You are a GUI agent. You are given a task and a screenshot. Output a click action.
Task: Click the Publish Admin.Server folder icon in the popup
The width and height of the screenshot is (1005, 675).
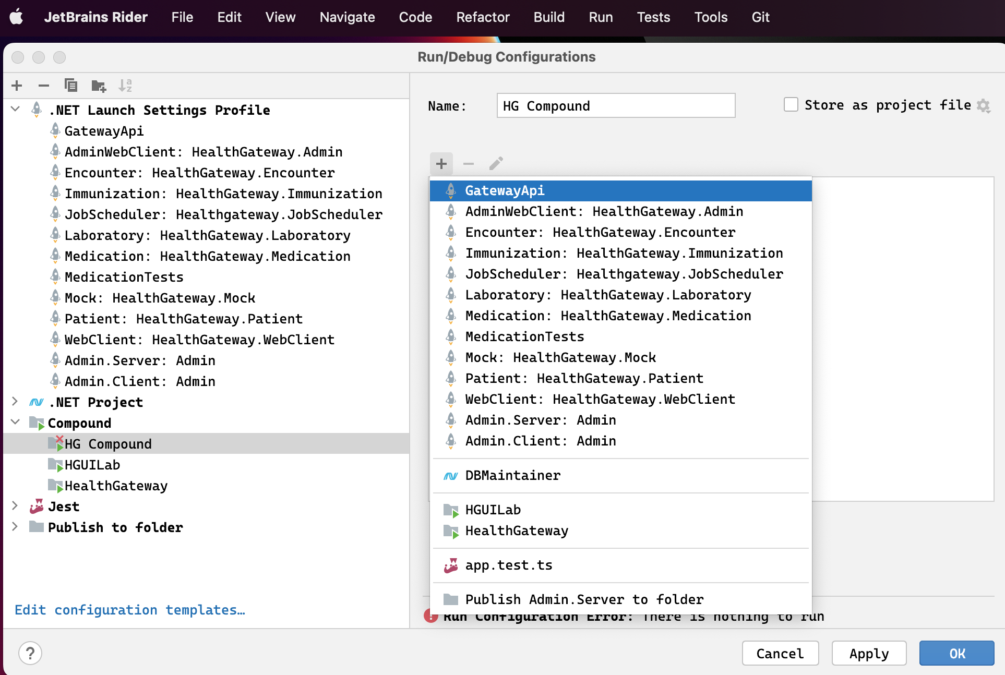coord(451,599)
